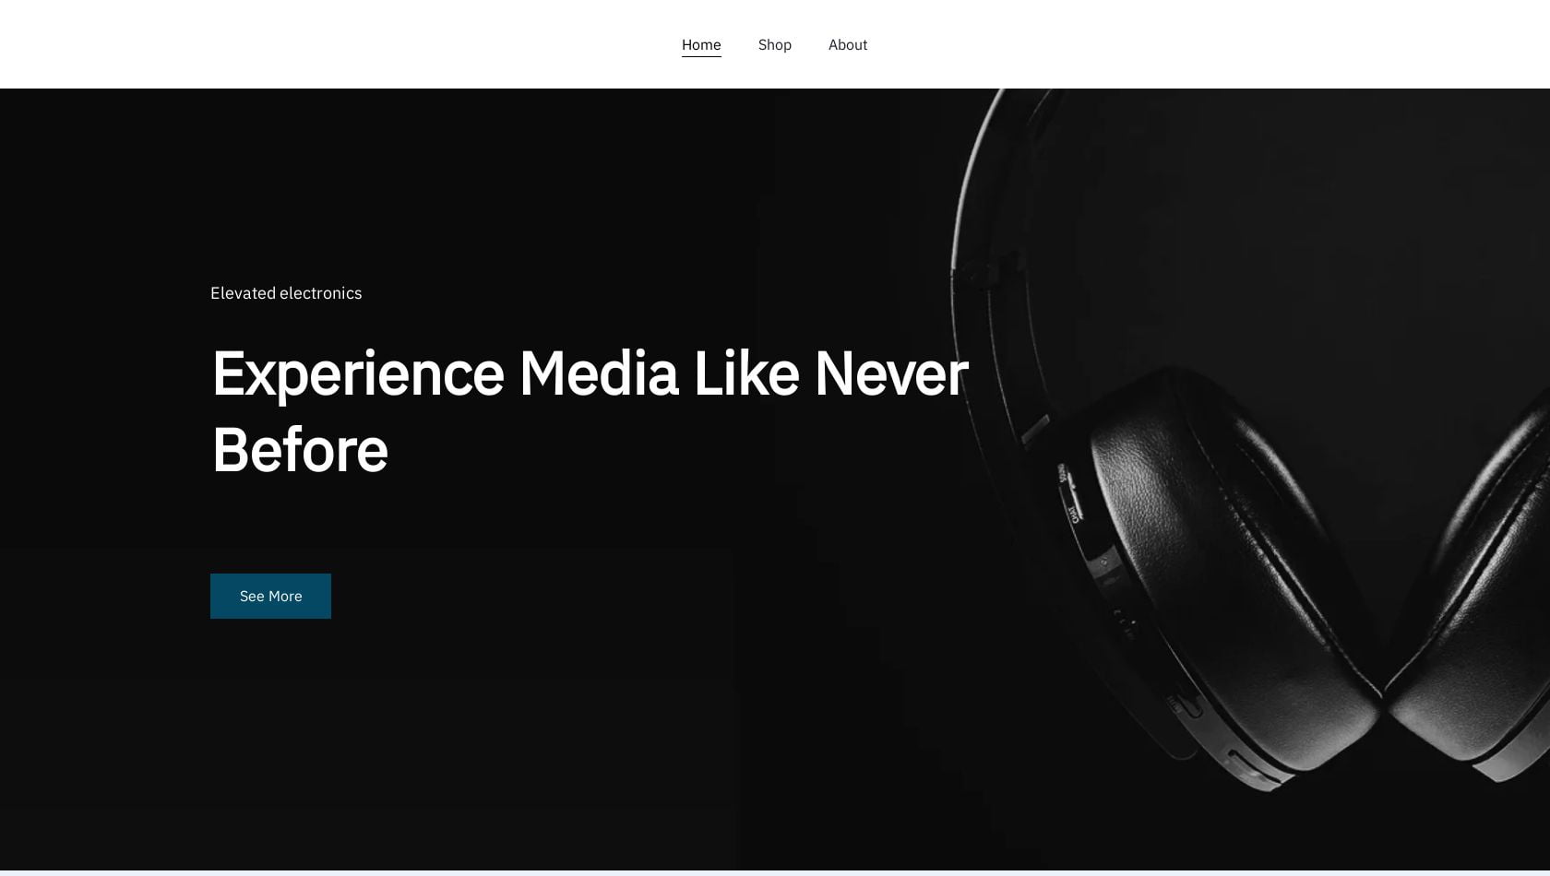Click the word "Like" in the headline

click(745, 373)
